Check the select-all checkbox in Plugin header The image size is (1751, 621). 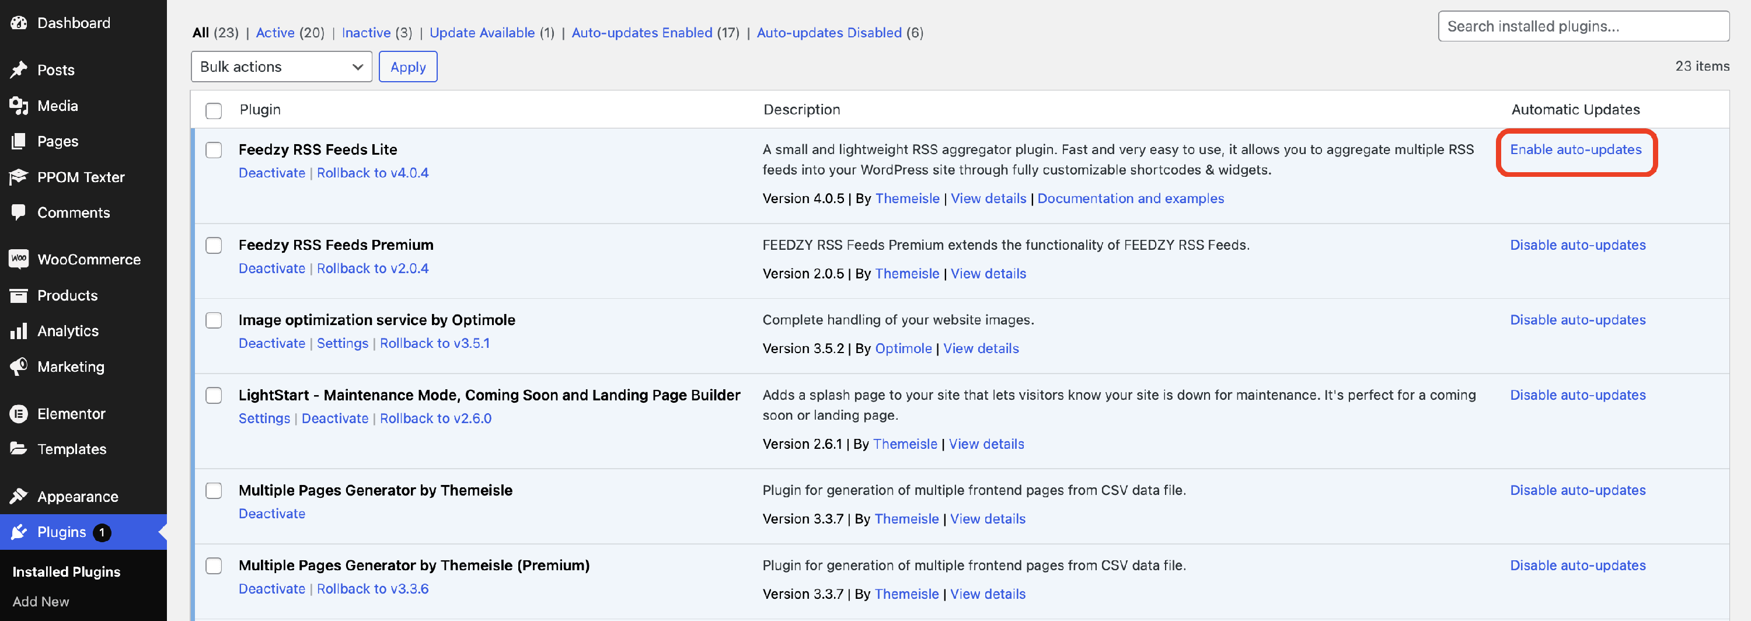214,111
